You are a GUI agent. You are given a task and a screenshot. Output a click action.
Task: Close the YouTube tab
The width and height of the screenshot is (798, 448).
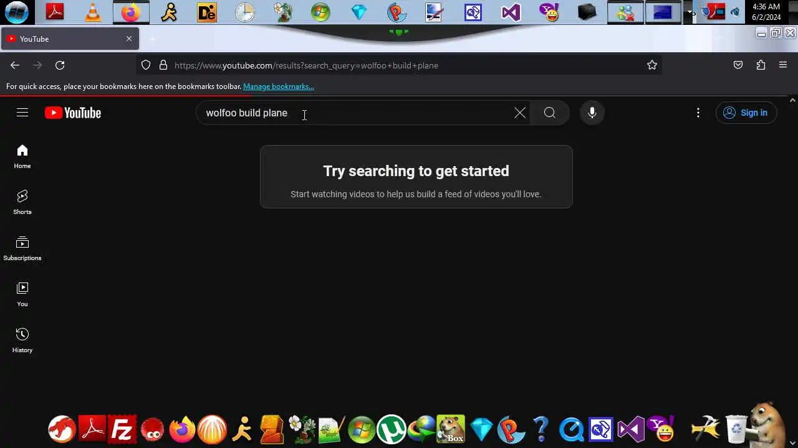tap(129, 39)
